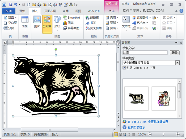The width and height of the screenshot is (186, 139).
Task: Click the spelling check icon in quick access toolbar
Action: [61, 5]
